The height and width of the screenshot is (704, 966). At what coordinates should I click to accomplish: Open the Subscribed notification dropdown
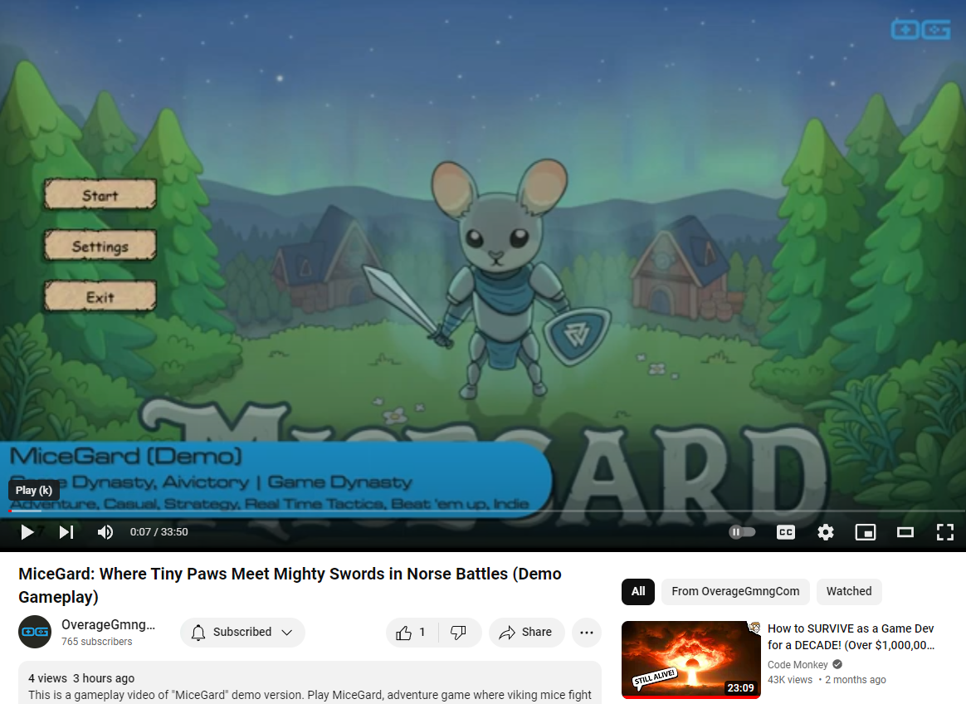(x=242, y=633)
